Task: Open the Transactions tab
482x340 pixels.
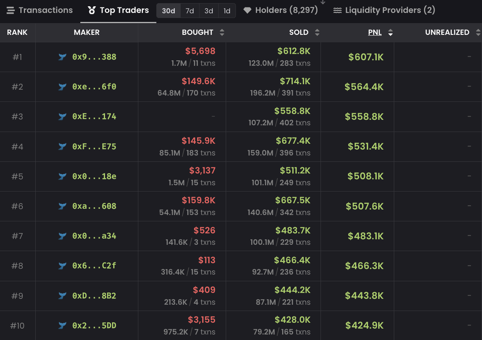Action: pos(40,11)
